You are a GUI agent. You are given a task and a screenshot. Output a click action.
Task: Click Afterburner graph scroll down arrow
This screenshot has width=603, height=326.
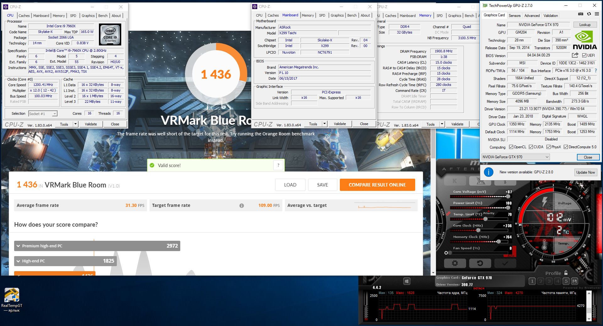[589, 319]
